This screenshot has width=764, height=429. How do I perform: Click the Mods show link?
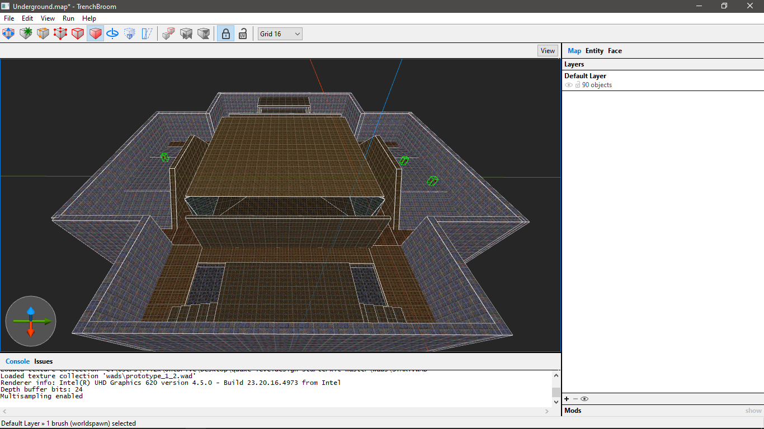[x=753, y=411]
